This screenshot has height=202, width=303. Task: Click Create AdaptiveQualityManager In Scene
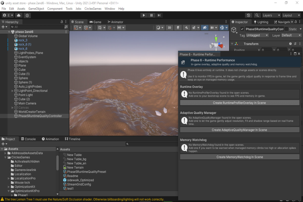[240, 130]
